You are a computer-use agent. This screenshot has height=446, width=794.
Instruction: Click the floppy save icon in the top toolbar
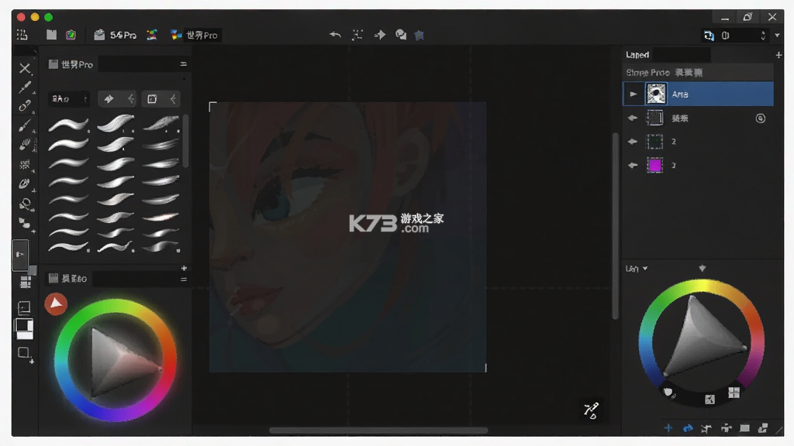tap(52, 35)
